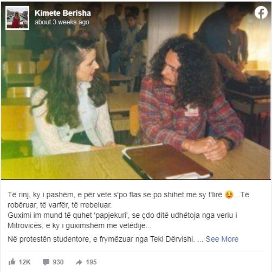The height and width of the screenshot is (272, 272).
Task: Click the first line of the post text
Action: pyautogui.click(x=128, y=195)
